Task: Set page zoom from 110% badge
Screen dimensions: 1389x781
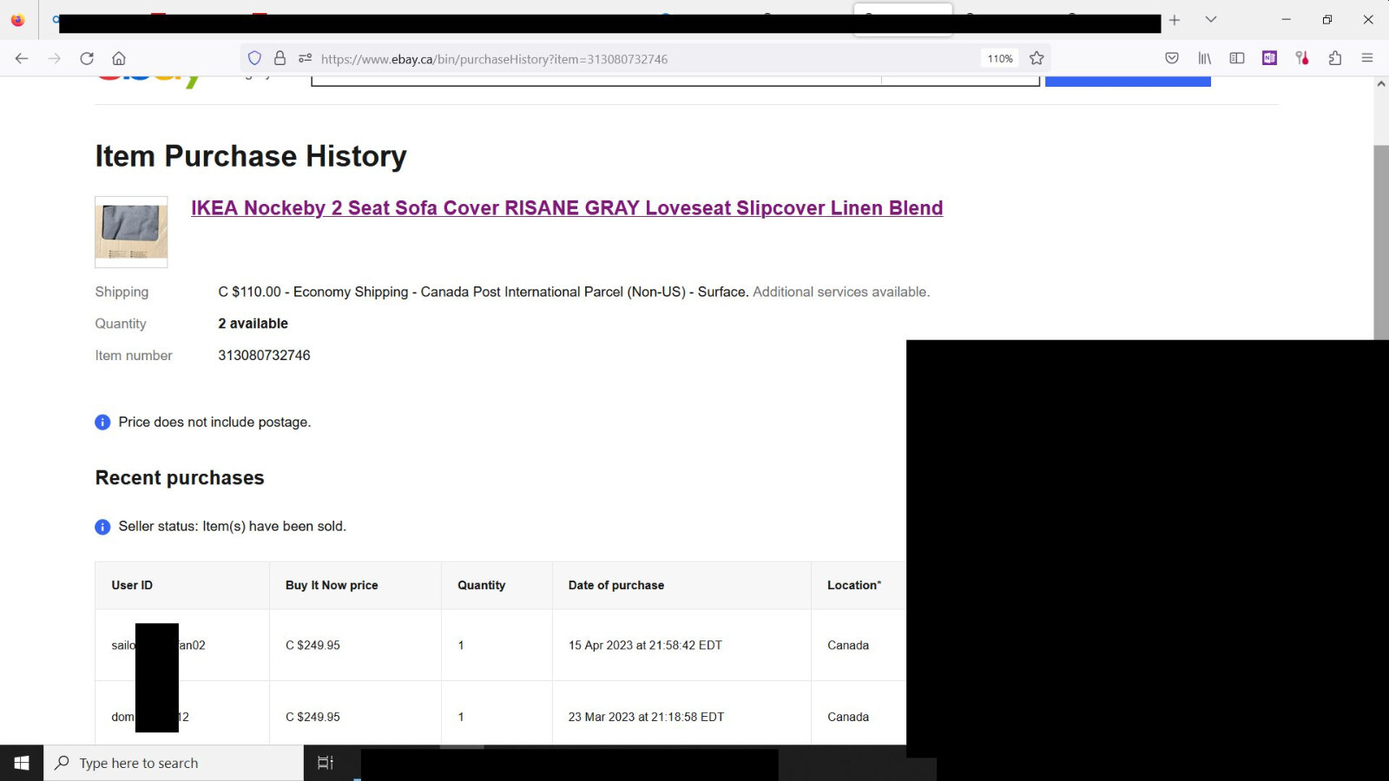Action: 1000,58
